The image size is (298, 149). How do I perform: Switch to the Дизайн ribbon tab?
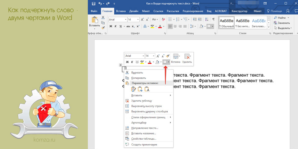134,11
